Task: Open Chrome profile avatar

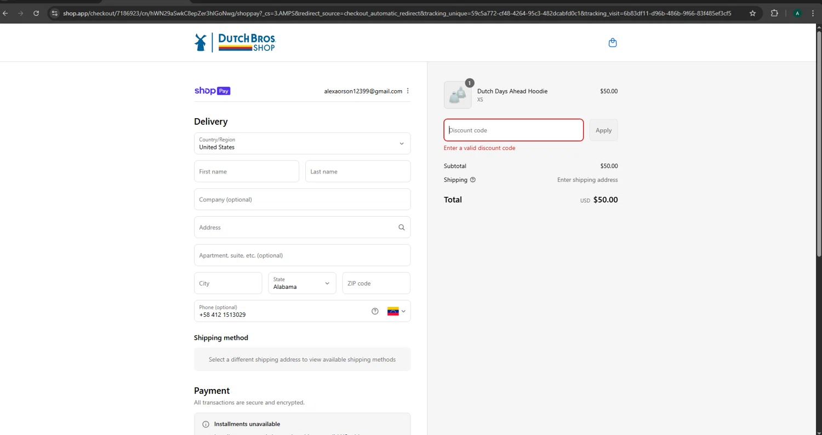Action: click(797, 13)
